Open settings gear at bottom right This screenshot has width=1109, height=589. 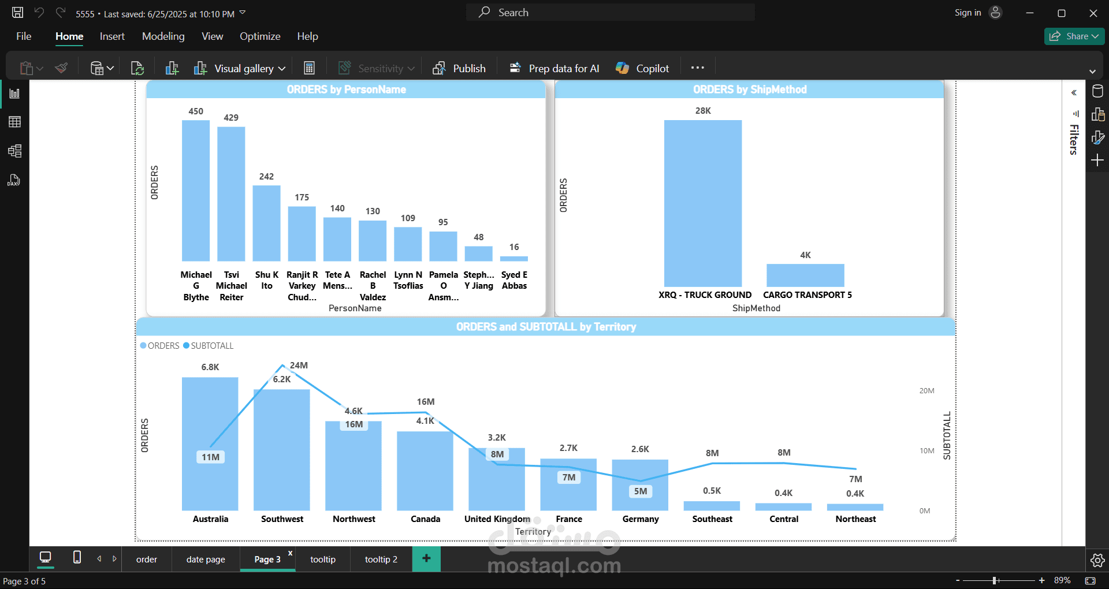coord(1097,560)
